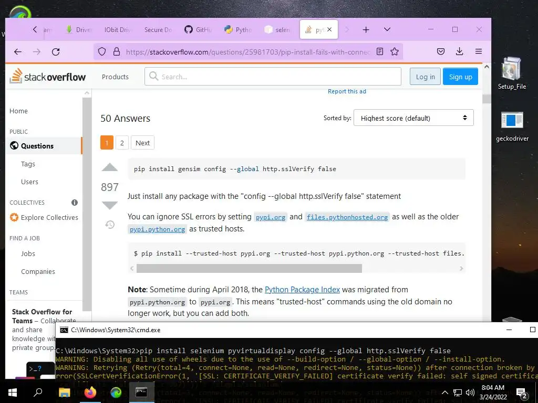Viewport: 538px width, 403px height.
Task: List all tabs with chevron dropdown
Action: click(387, 29)
